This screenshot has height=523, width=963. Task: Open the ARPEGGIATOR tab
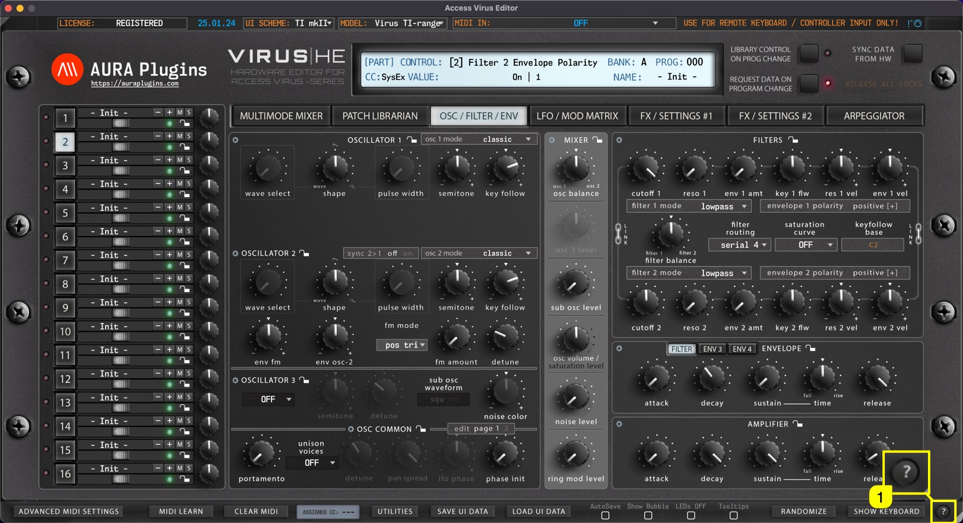tap(874, 116)
